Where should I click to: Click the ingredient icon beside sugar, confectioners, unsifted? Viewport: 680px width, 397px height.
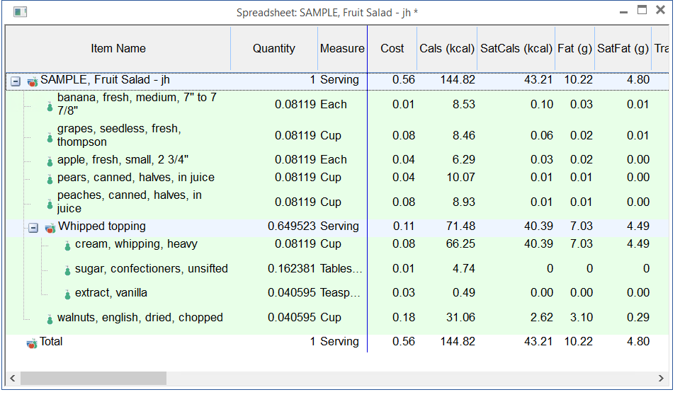pos(67,270)
